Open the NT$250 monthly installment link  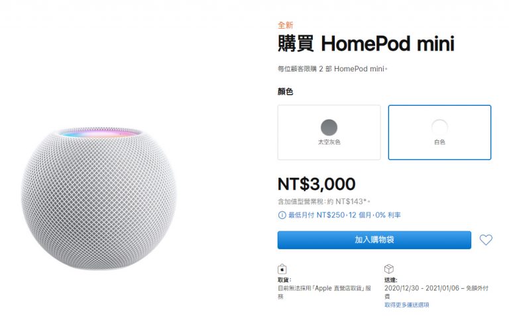pyautogui.click(x=345, y=215)
